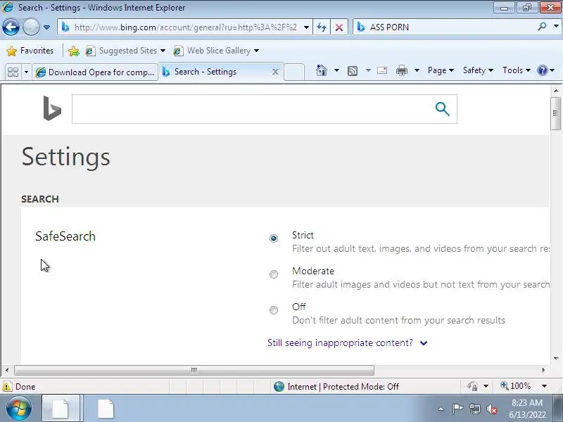This screenshot has height=422, width=563.
Task: Expand Still seeing inappropriate content? link
Action: (x=347, y=343)
